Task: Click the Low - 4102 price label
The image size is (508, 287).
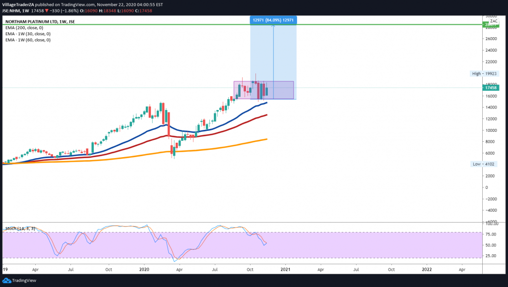Action: click(x=485, y=164)
